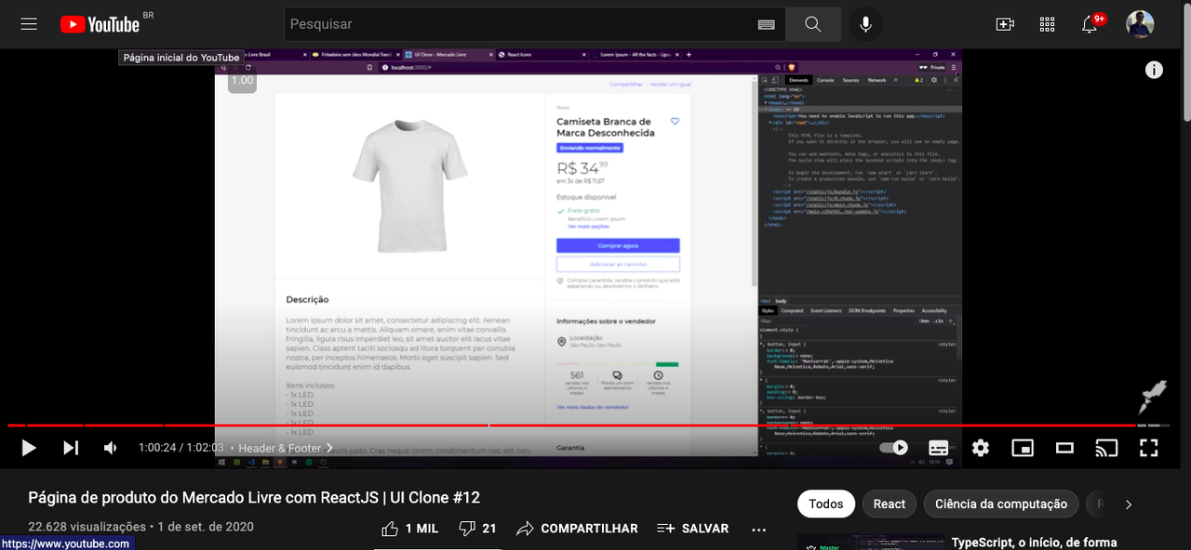Start voice search with microphone
1191x550 pixels.
[865, 24]
